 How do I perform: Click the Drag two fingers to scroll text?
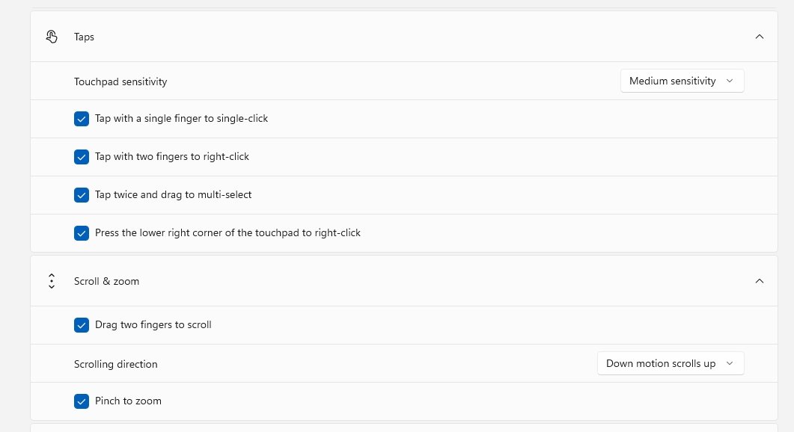pos(153,325)
